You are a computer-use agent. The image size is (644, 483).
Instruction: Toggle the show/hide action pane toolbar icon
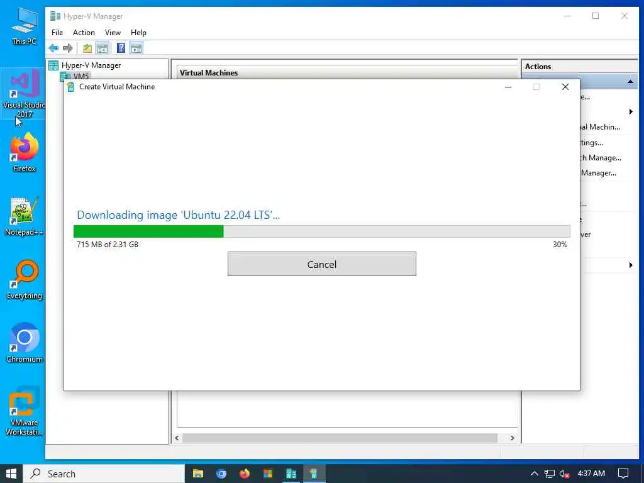[136, 48]
